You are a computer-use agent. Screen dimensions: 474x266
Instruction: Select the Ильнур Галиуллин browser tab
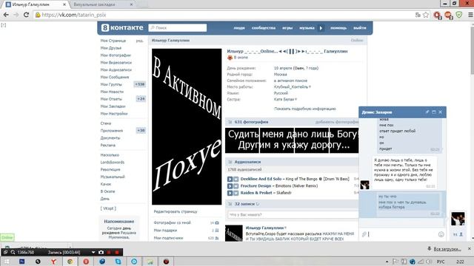pos(35,4)
